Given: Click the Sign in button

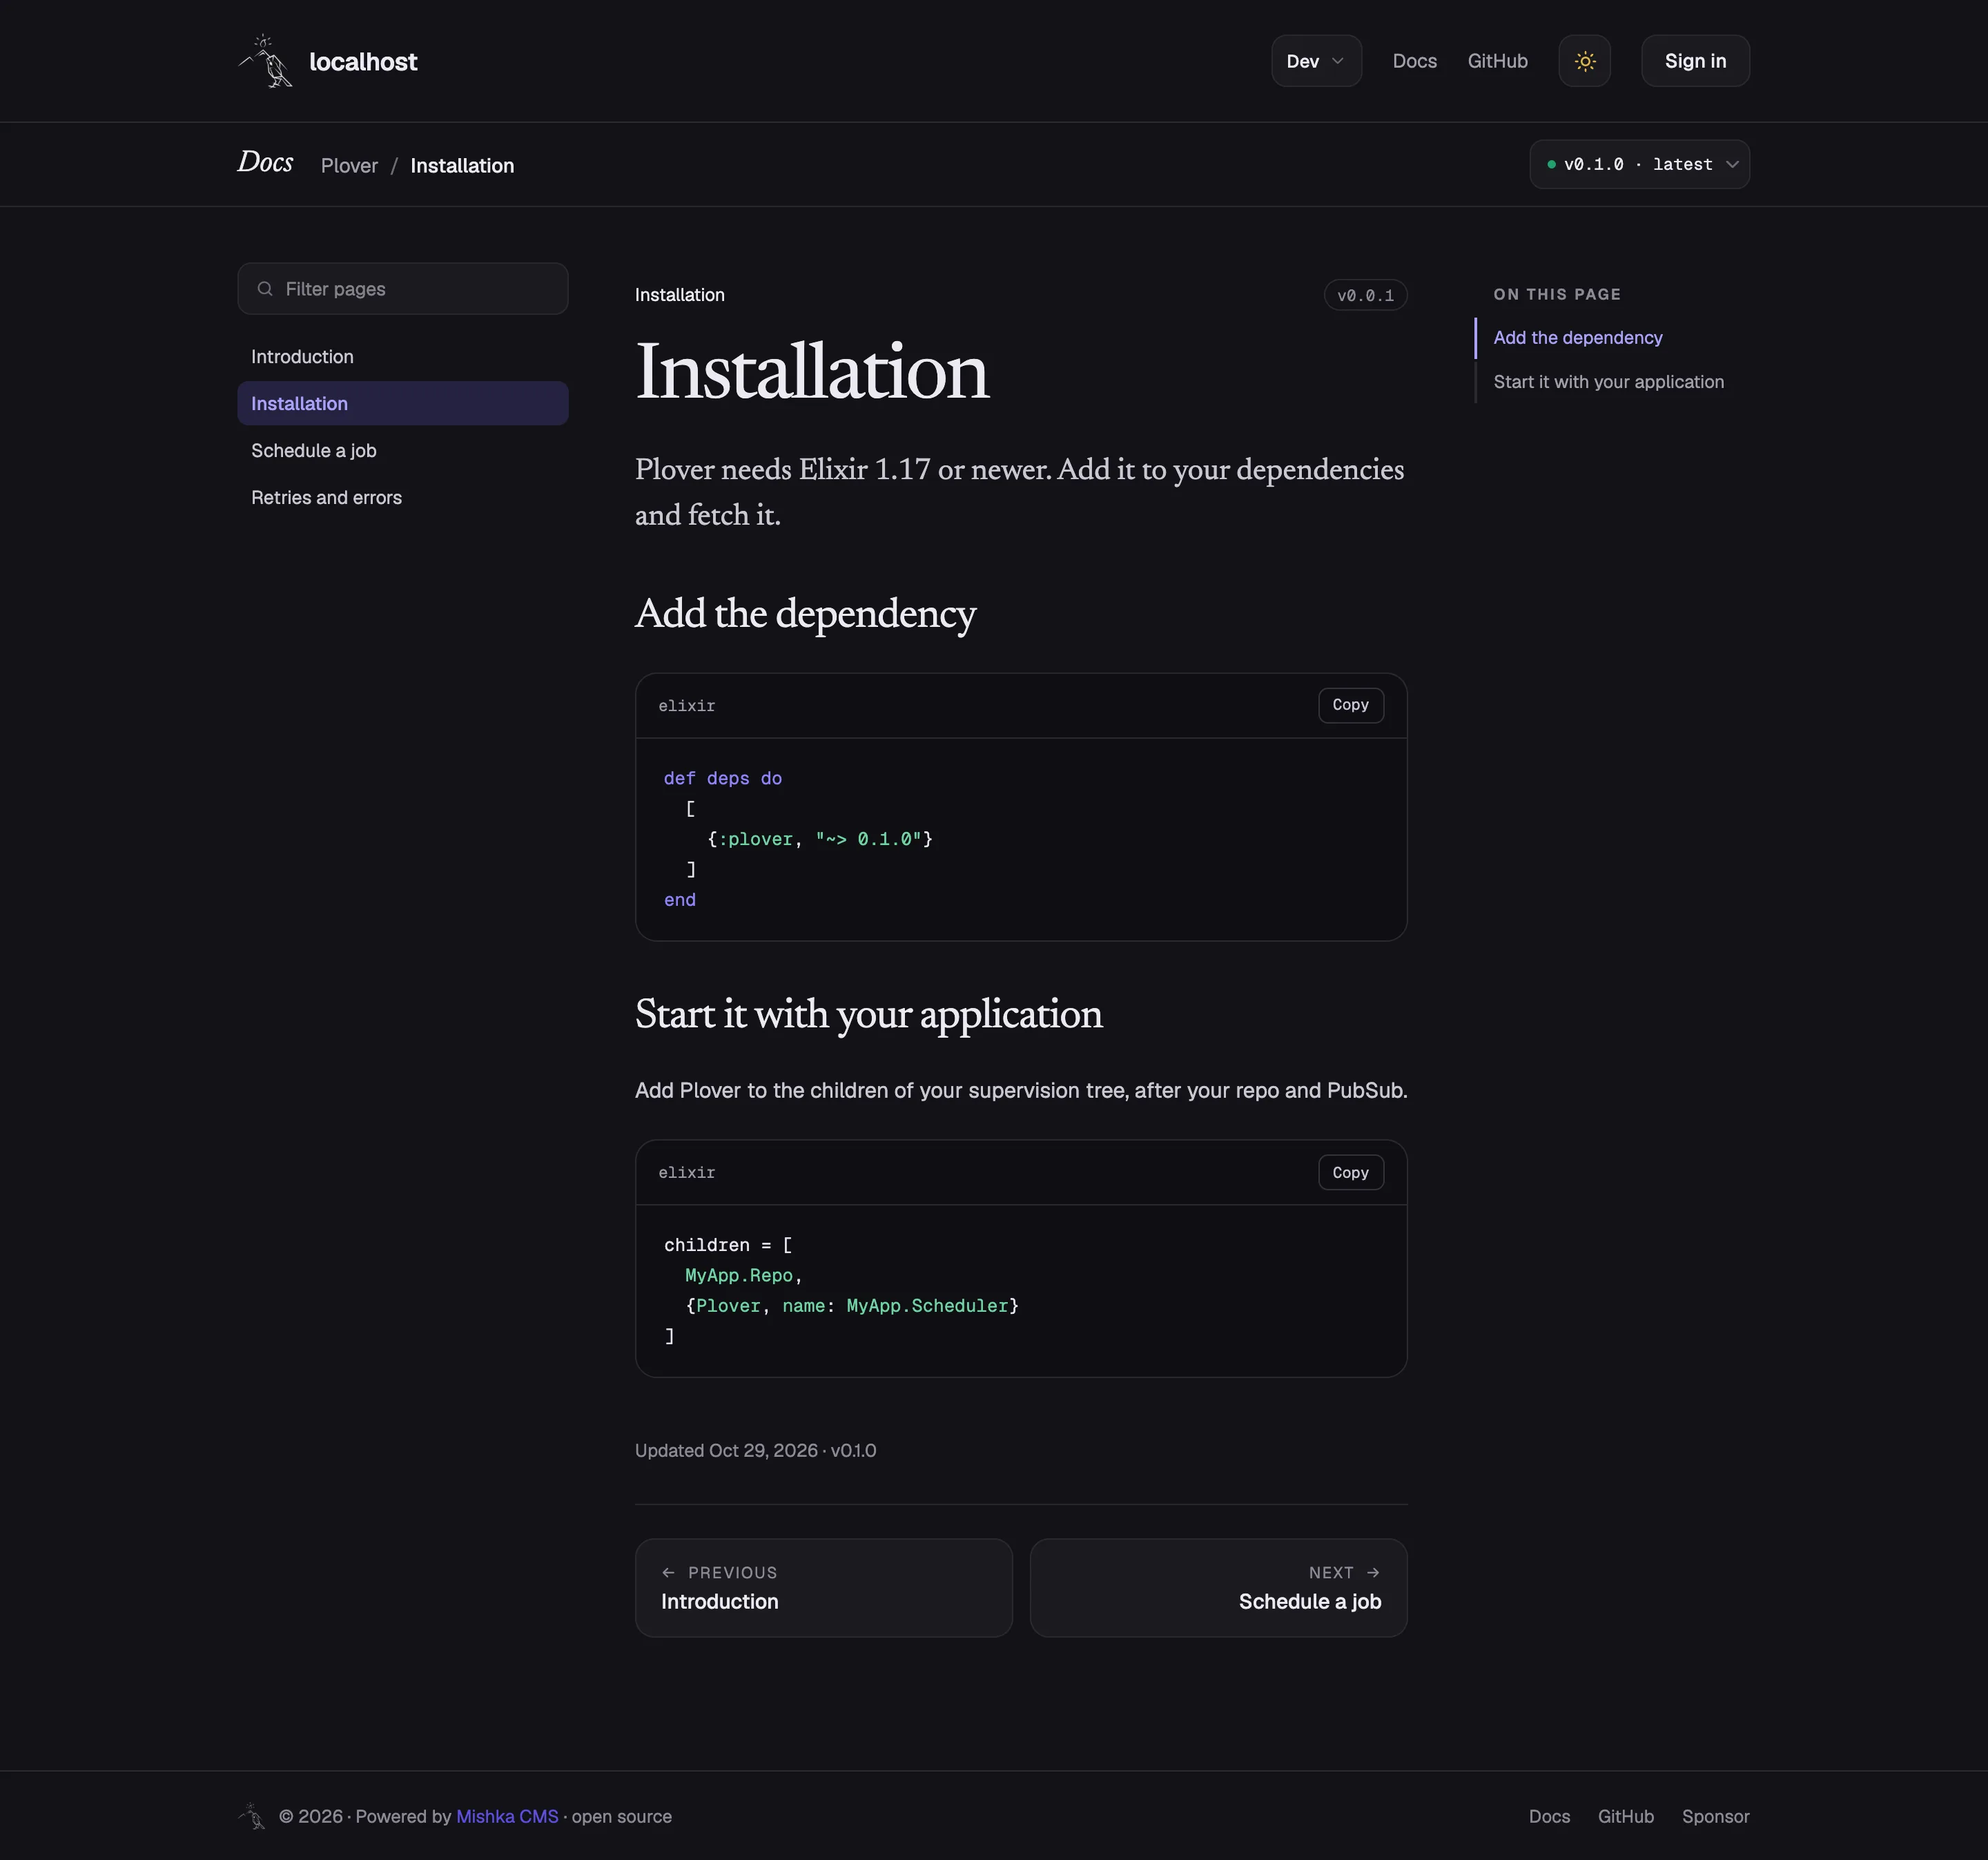Looking at the screenshot, I should (1695, 61).
